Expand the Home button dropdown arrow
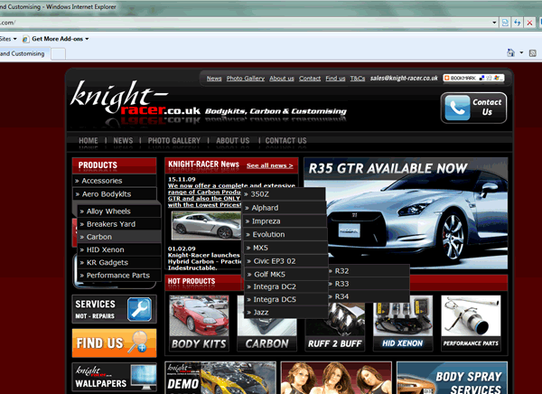Image resolution: width=542 pixels, height=394 pixels. [x=521, y=53]
